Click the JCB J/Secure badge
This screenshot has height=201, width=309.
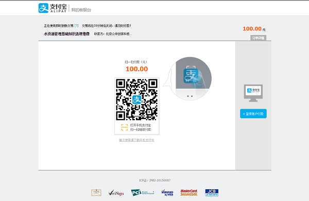point(212,193)
